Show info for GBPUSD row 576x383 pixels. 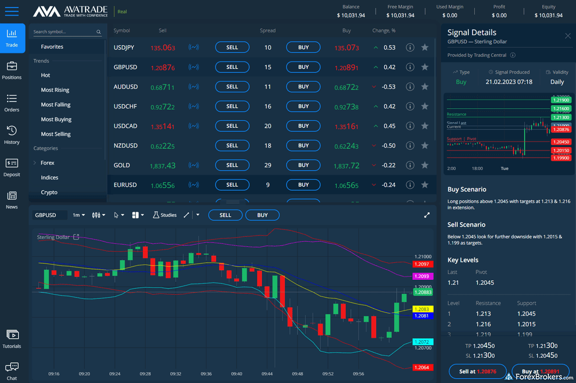[x=410, y=67]
